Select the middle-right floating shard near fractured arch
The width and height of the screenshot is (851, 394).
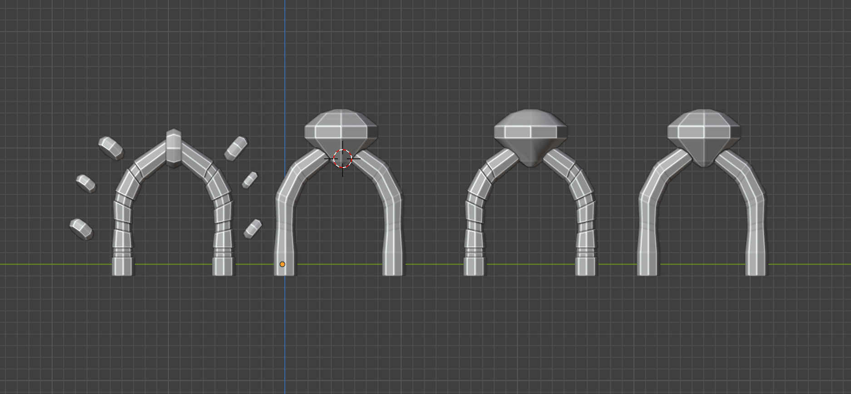click(249, 180)
